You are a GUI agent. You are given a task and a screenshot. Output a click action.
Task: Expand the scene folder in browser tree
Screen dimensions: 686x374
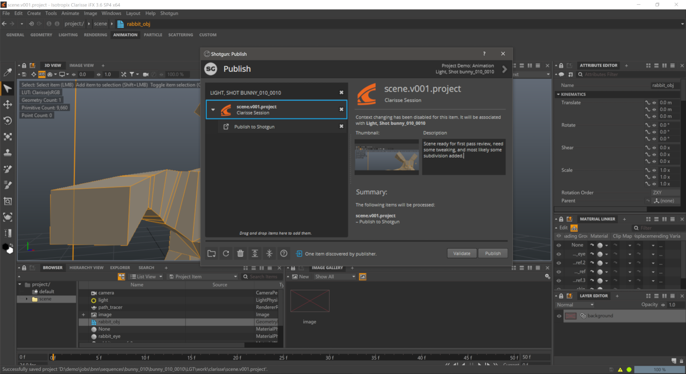(27, 299)
